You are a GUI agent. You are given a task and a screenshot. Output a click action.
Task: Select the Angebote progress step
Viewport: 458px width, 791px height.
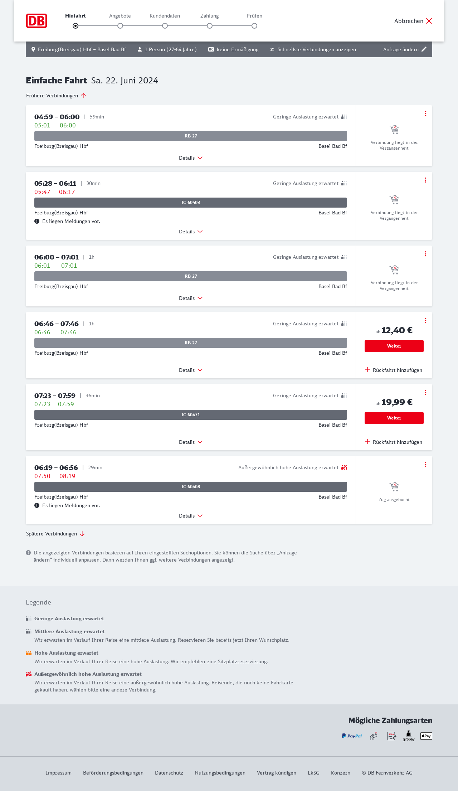pyautogui.click(x=120, y=26)
